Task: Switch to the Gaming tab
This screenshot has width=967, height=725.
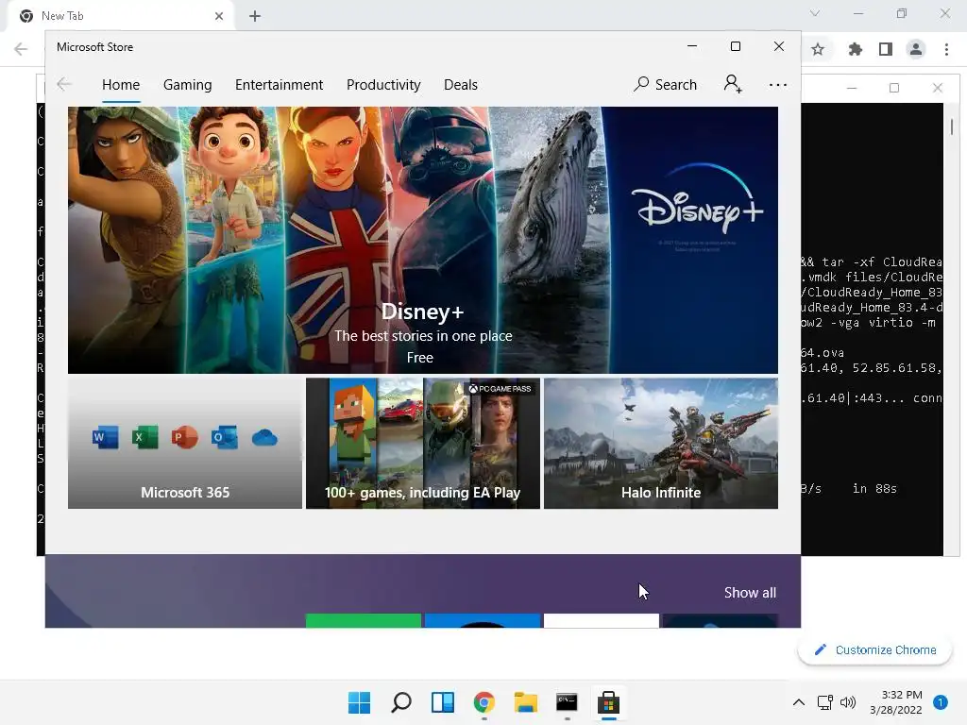Action: pos(188,84)
